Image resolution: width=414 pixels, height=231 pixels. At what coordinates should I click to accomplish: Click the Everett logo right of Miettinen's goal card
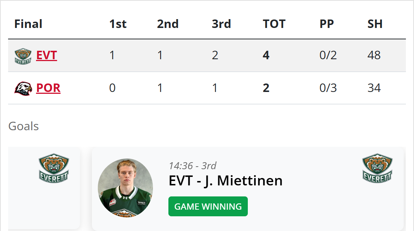click(377, 168)
